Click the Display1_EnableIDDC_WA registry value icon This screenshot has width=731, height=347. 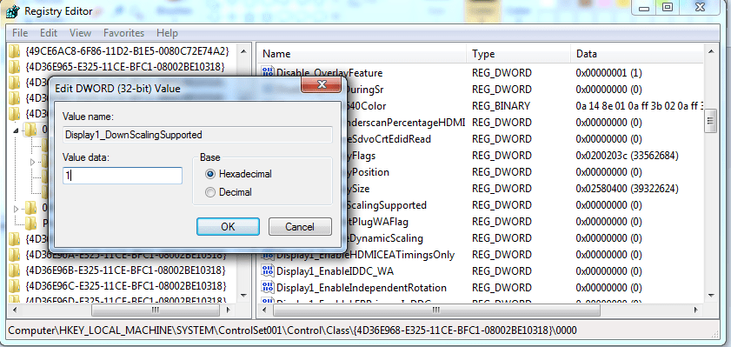click(x=268, y=270)
